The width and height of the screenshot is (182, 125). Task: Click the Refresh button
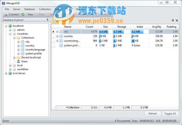pos(153,114)
